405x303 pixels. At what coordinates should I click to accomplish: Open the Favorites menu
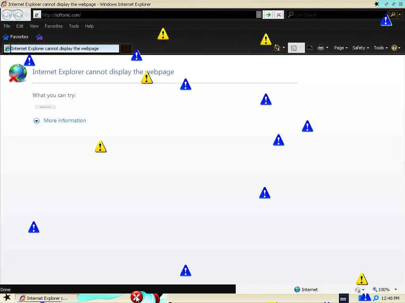pos(53,26)
